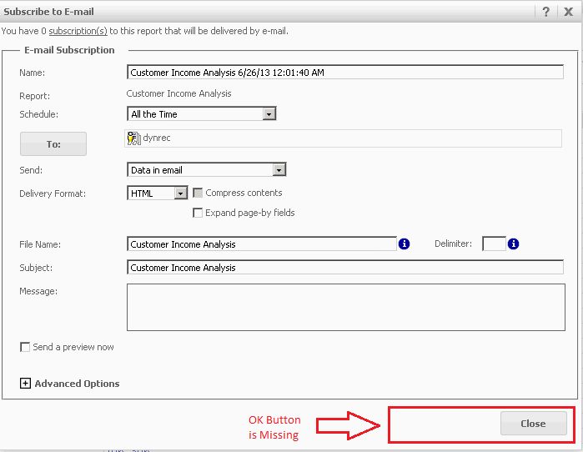Screen dimensions: 583x452
Task: Toggle Compress contents checkbox
Action: pyautogui.click(x=198, y=193)
